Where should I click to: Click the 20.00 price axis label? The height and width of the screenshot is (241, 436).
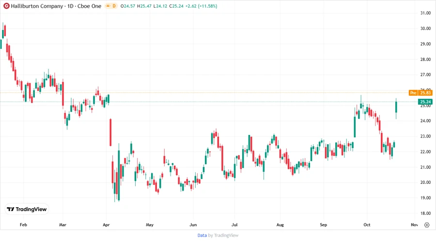425,182
